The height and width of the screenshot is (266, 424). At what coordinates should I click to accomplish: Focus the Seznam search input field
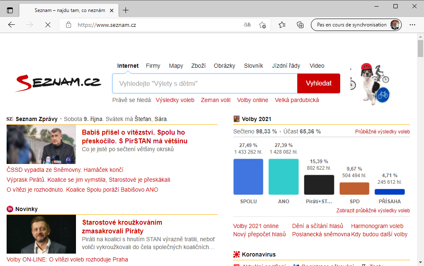205,83
